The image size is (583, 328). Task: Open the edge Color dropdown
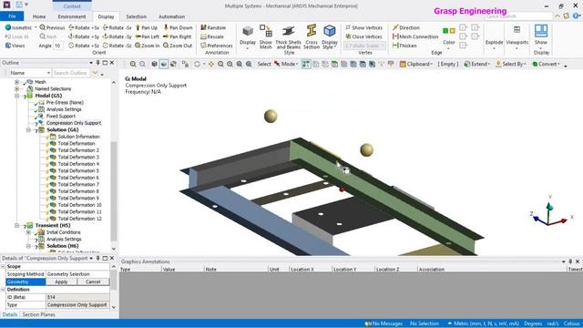449,38
